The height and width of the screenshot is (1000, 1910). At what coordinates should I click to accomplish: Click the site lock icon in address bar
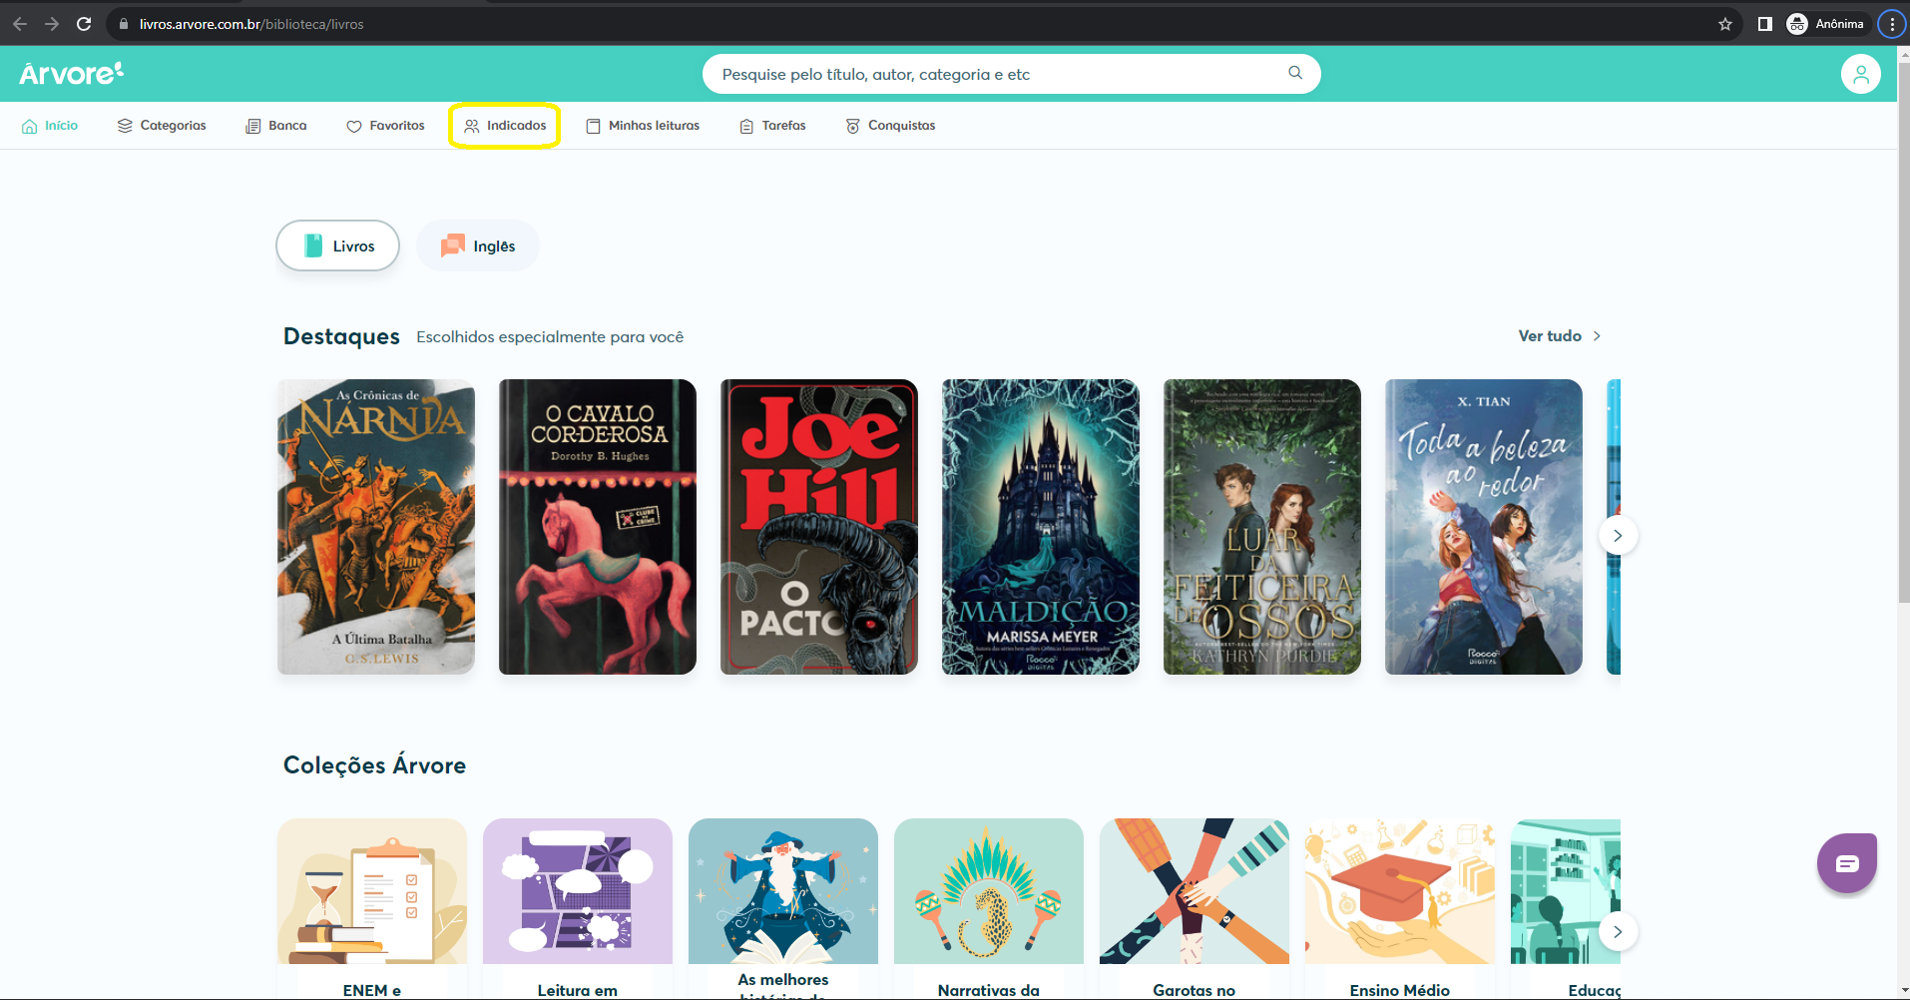click(124, 24)
